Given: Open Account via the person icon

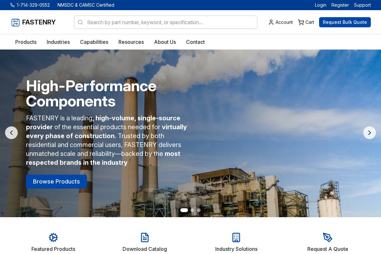Looking at the screenshot, I should 271,22.
